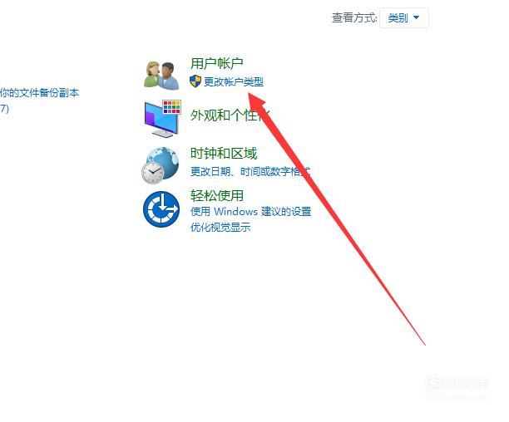Select 更改帐户类型 link
Image resolution: width=509 pixels, height=422 pixels.
point(234,81)
